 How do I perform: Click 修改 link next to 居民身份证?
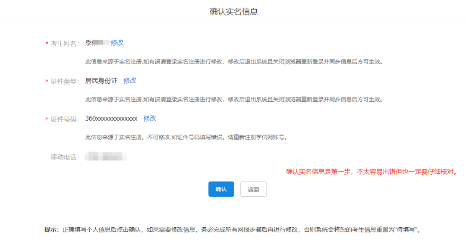(130, 81)
